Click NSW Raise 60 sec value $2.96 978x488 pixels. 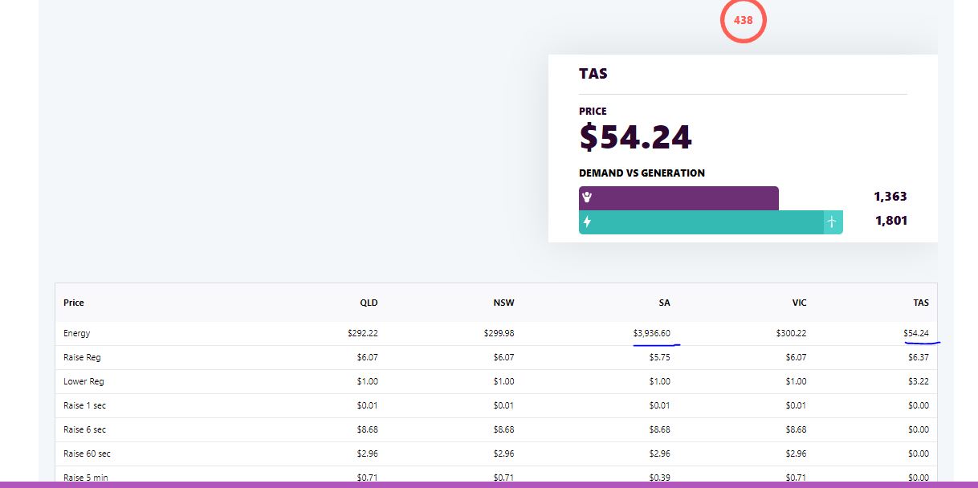504,453
